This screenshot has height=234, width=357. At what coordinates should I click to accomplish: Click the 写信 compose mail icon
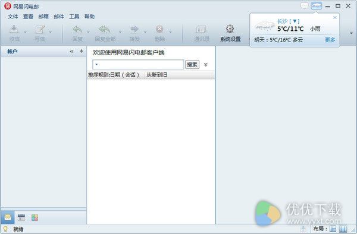point(40,29)
